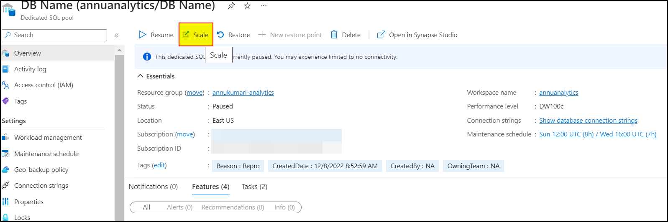Click the East US location value
The width and height of the screenshot is (668, 222).
223,121
